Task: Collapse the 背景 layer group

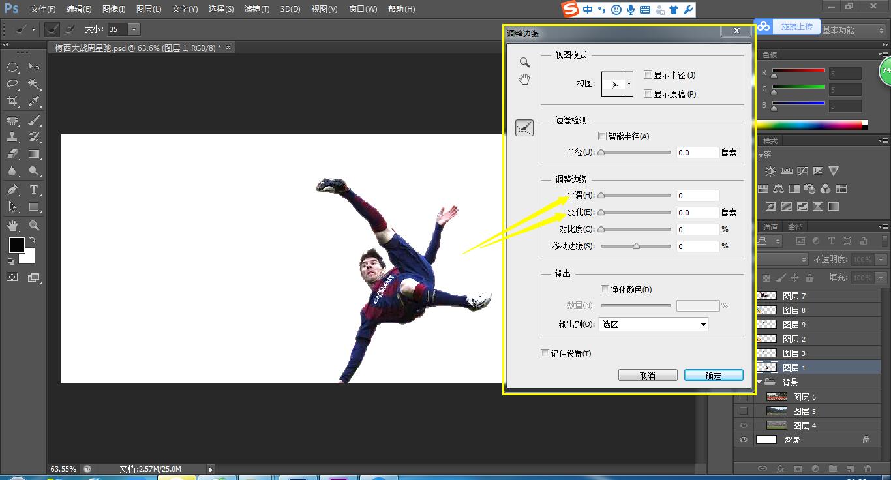Action: point(759,382)
